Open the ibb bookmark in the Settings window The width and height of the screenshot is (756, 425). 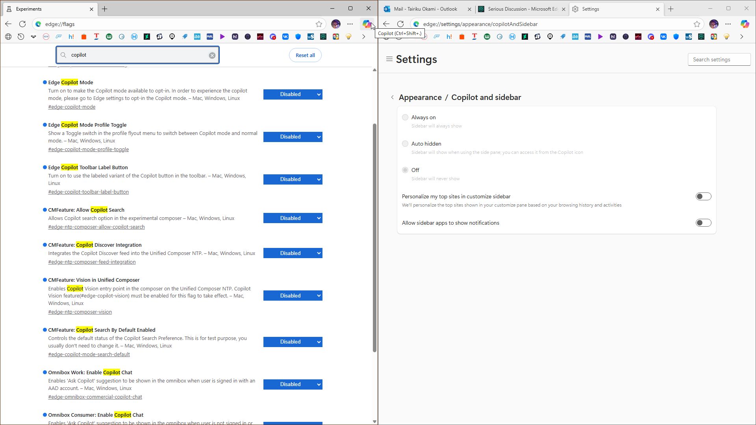tap(575, 37)
